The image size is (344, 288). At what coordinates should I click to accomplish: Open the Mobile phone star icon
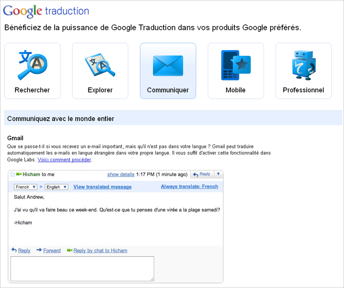pyautogui.click(x=236, y=65)
